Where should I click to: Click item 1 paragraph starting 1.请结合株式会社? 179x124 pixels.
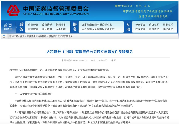pyautogui.click(x=88, y=103)
